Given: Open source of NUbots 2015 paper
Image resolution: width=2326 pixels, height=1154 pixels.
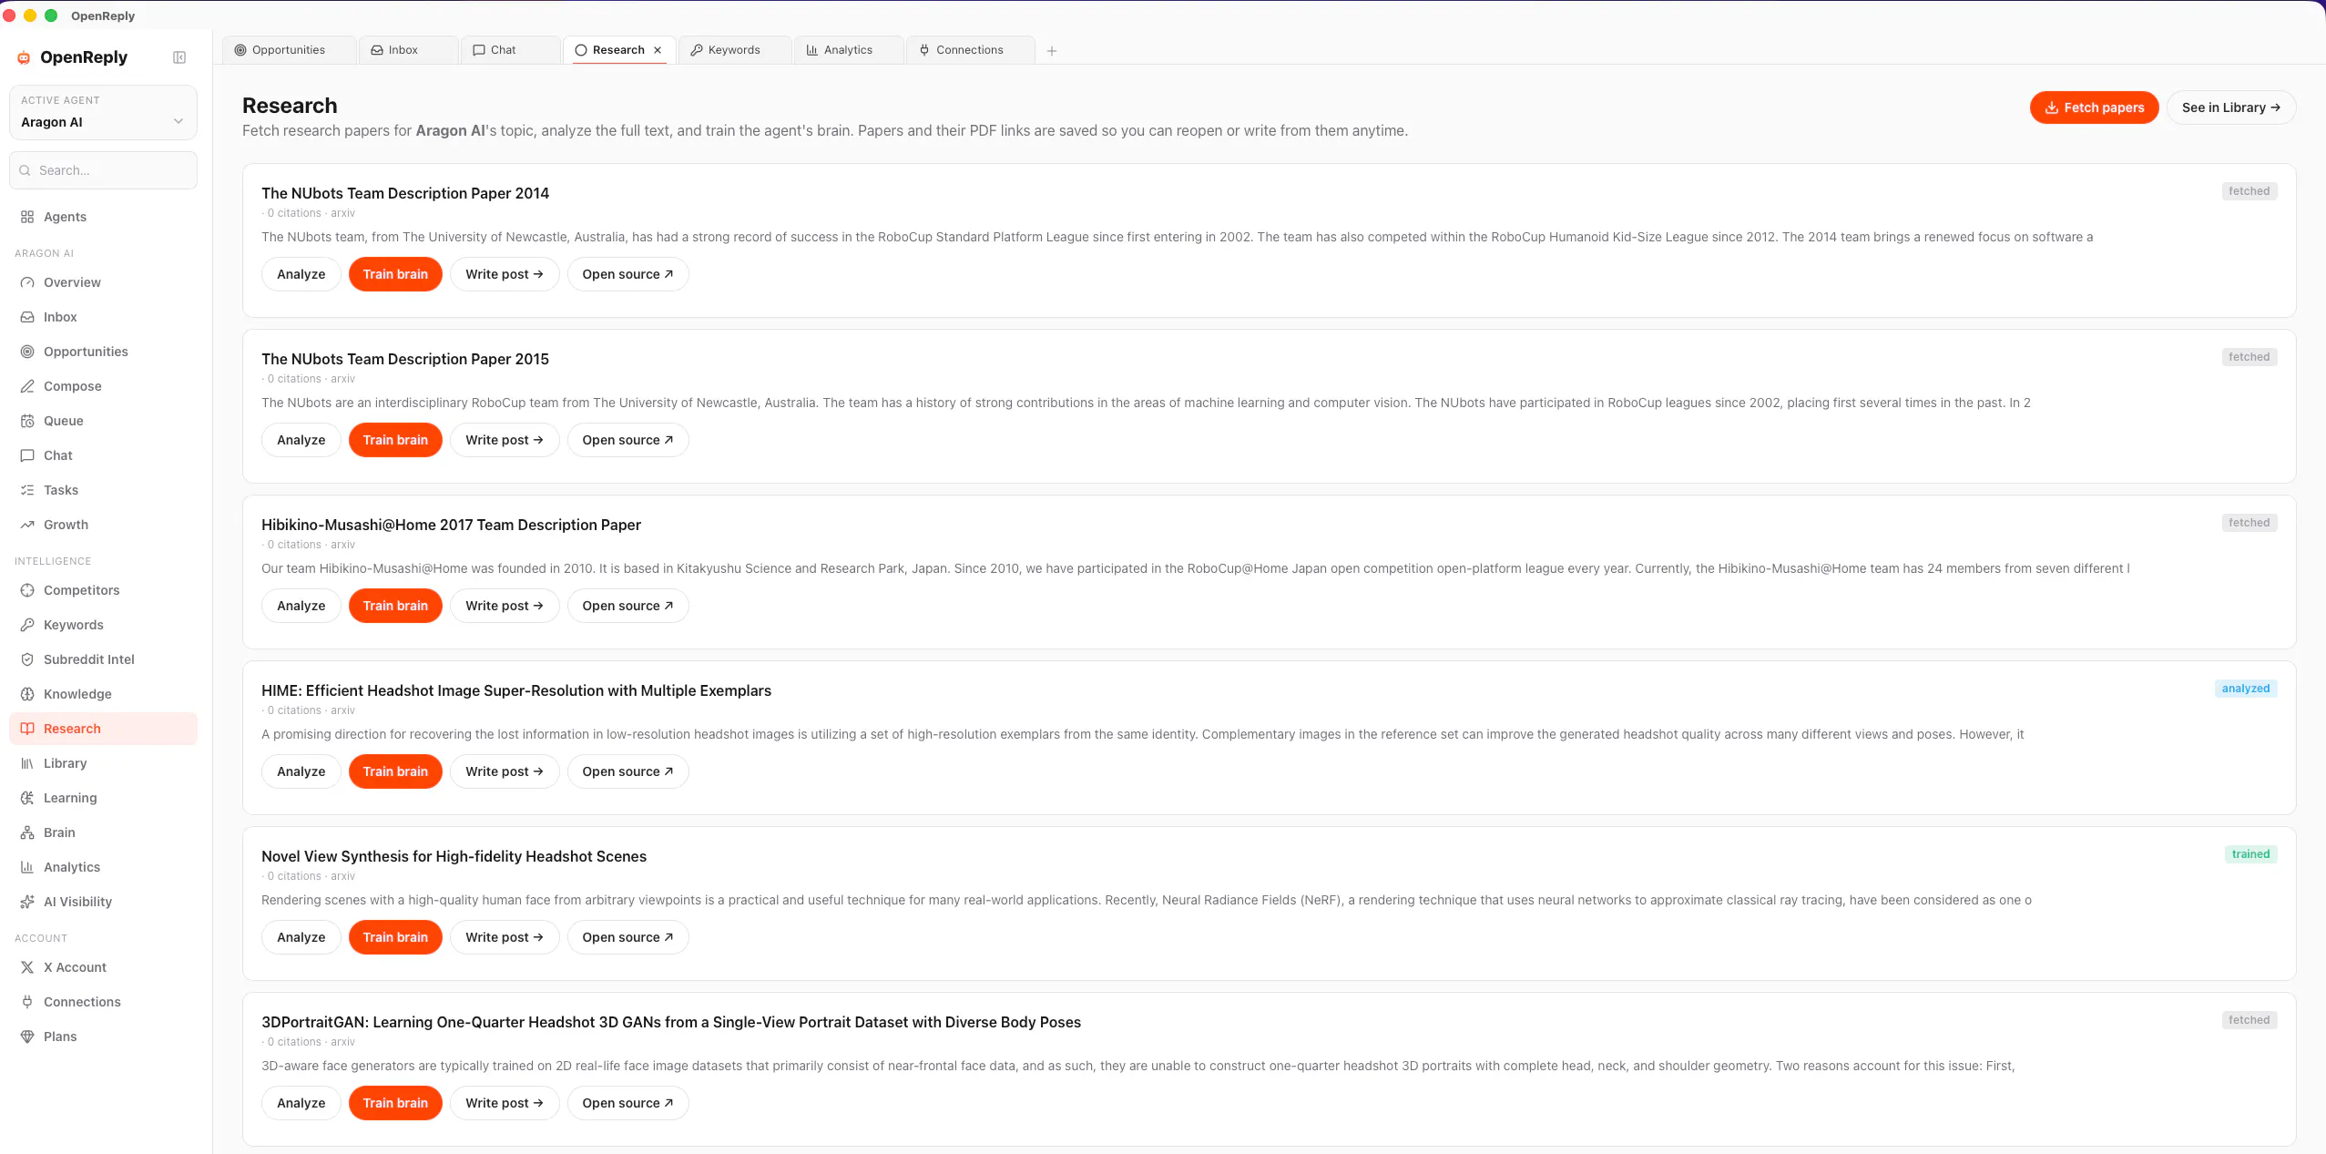Looking at the screenshot, I should (627, 440).
